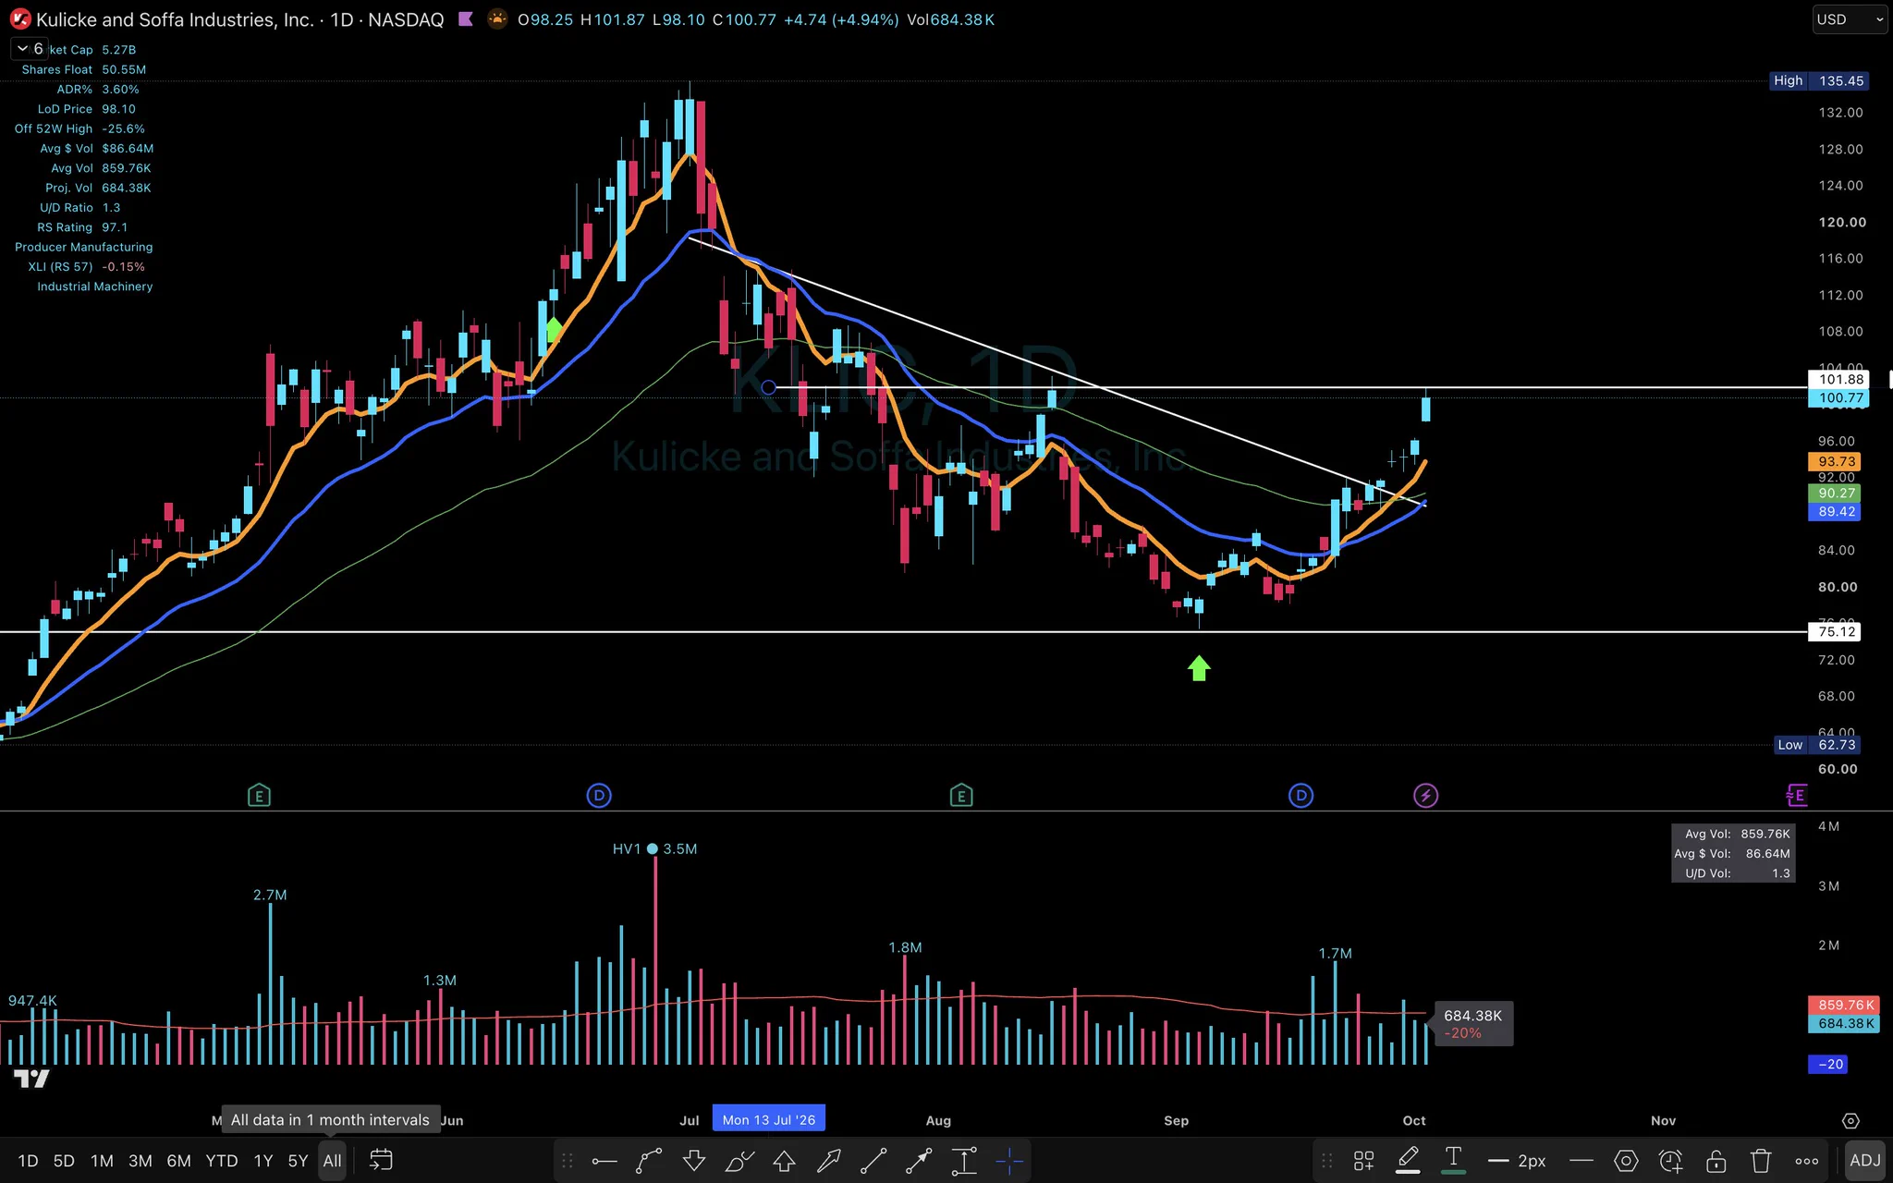The width and height of the screenshot is (1893, 1183).
Task: Choose the 1Y range button
Action: coord(263,1161)
